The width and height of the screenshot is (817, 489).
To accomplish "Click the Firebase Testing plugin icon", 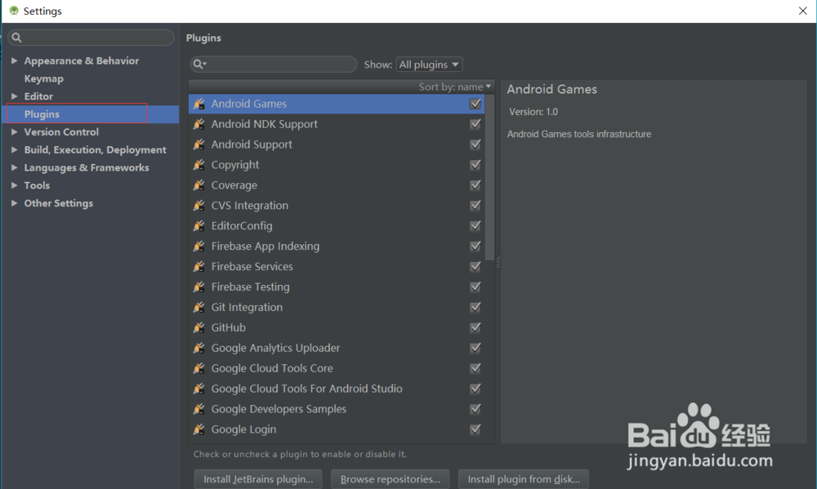I will (199, 287).
